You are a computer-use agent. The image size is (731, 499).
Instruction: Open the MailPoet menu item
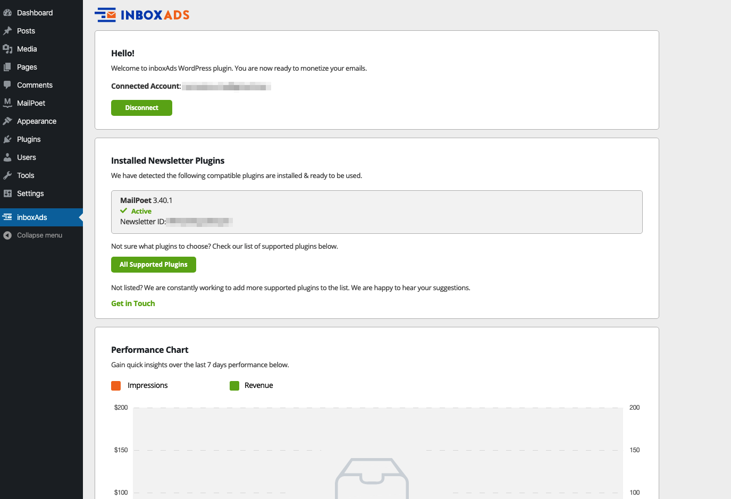coord(41,103)
